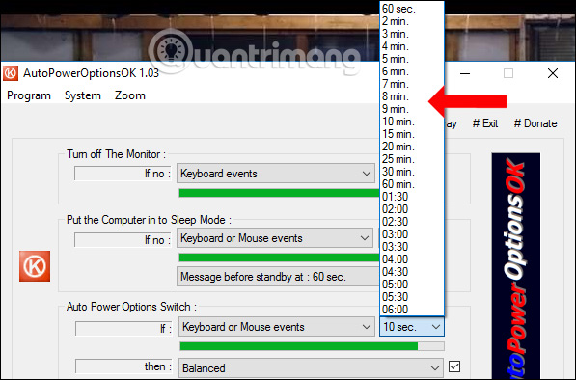Click the # Exit link
Screen dimensions: 576x380
coord(485,123)
